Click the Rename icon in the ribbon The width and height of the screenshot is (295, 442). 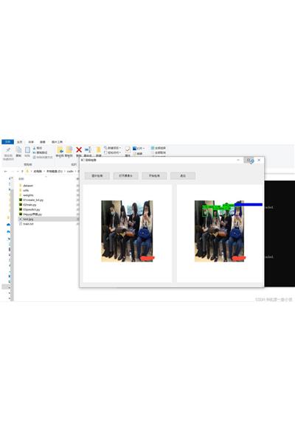88,150
